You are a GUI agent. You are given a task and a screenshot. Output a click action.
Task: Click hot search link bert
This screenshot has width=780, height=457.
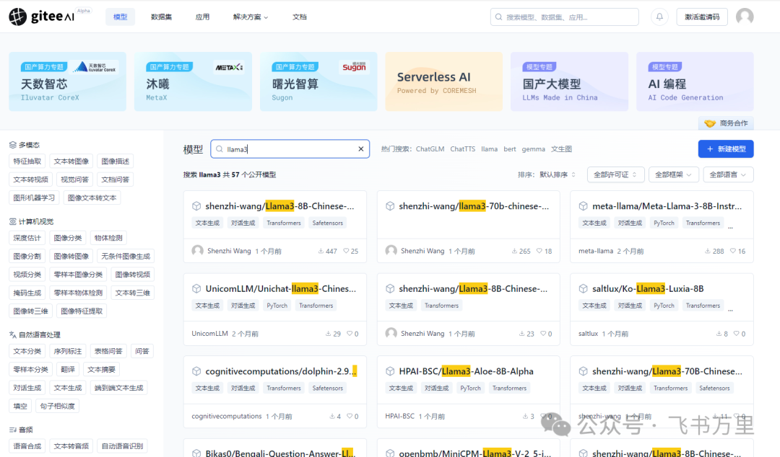click(x=509, y=149)
